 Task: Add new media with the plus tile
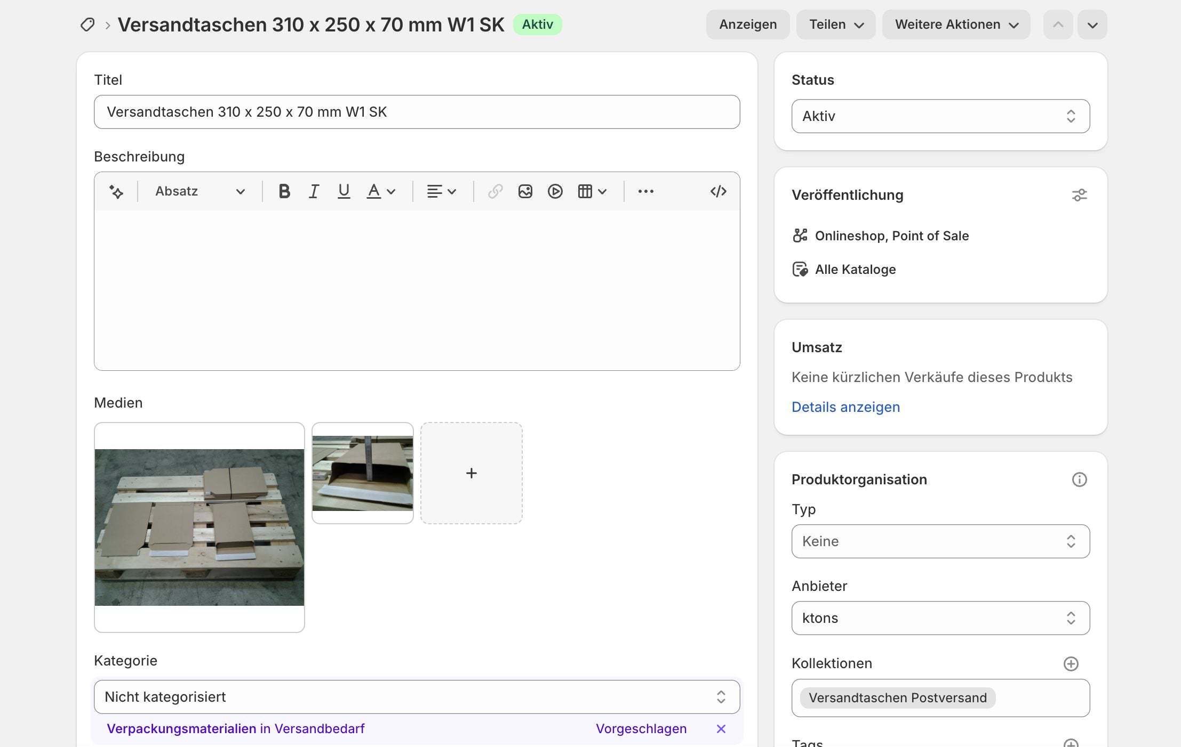point(472,473)
